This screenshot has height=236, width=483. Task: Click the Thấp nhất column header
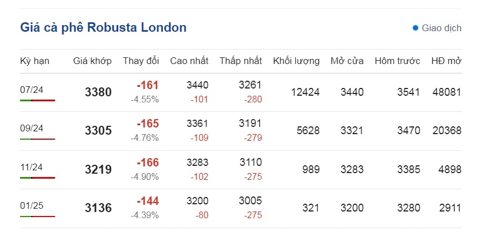(240, 61)
